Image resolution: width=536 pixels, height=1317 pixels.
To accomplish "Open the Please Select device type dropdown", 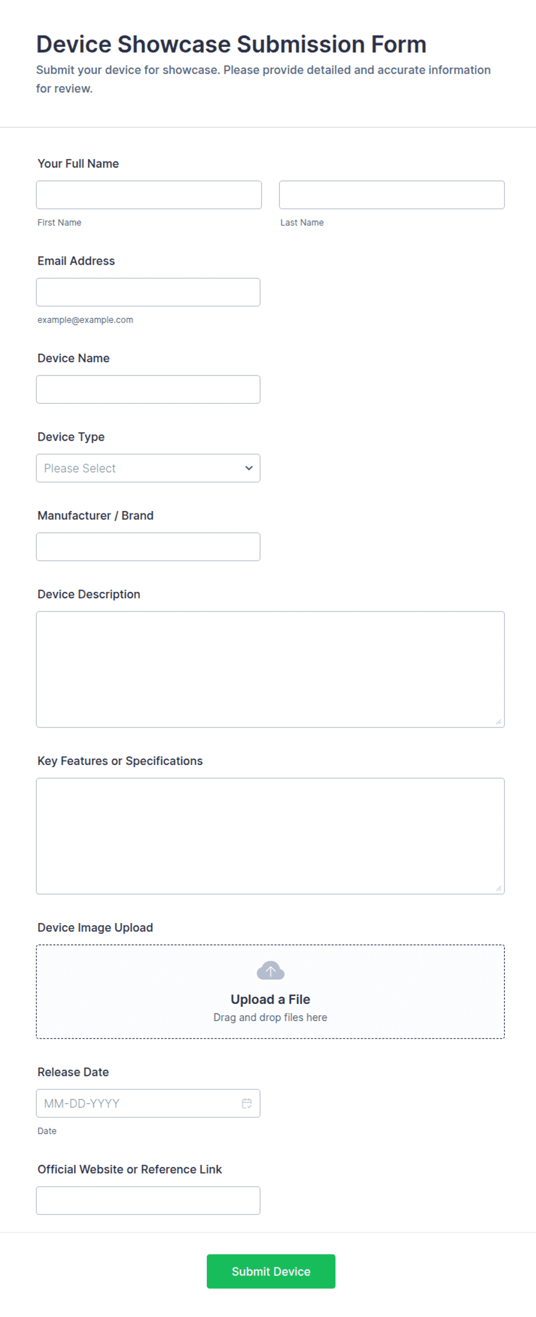I will pyautogui.click(x=148, y=468).
